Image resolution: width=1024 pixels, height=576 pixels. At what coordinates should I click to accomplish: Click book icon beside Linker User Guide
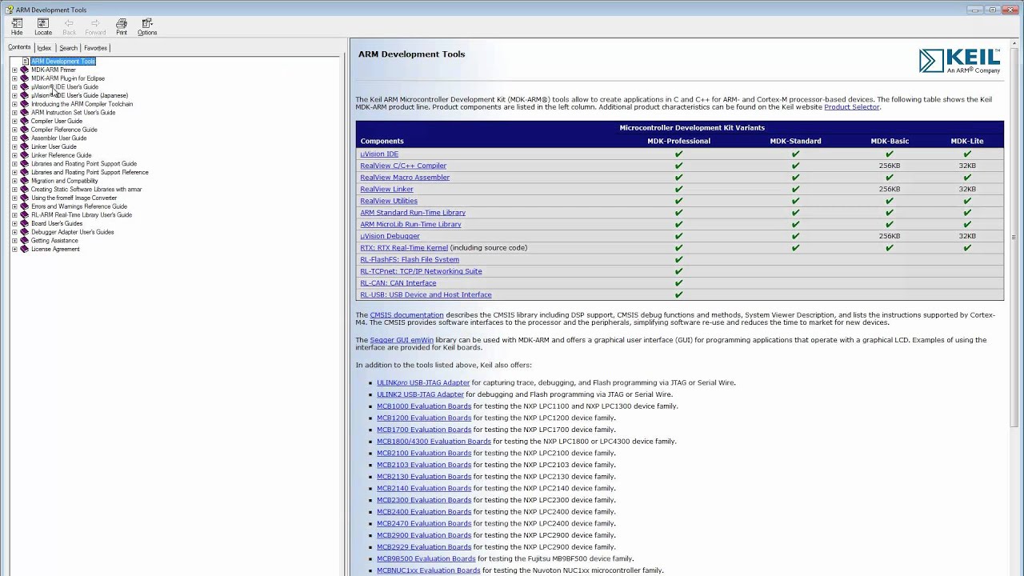pyautogui.click(x=24, y=146)
